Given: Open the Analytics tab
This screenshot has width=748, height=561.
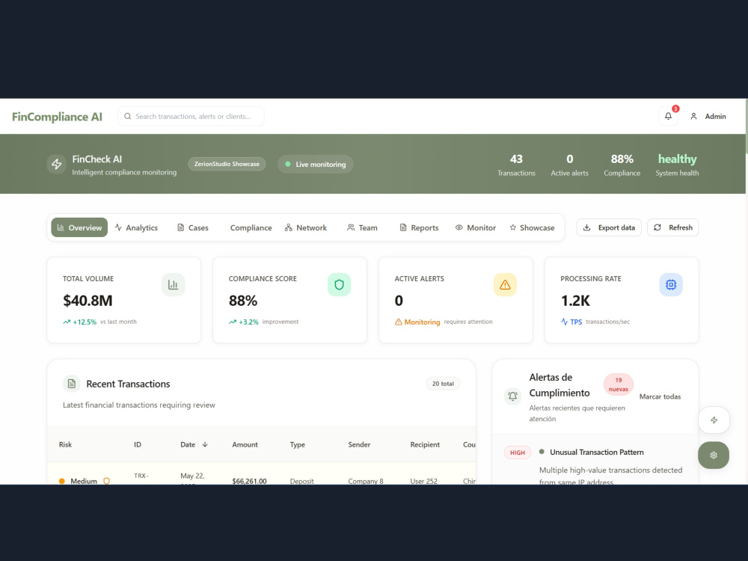Looking at the screenshot, I should (x=136, y=227).
